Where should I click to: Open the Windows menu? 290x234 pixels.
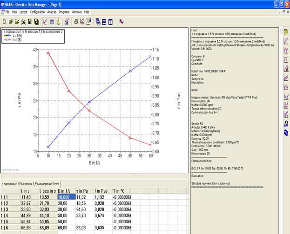tap(77, 12)
